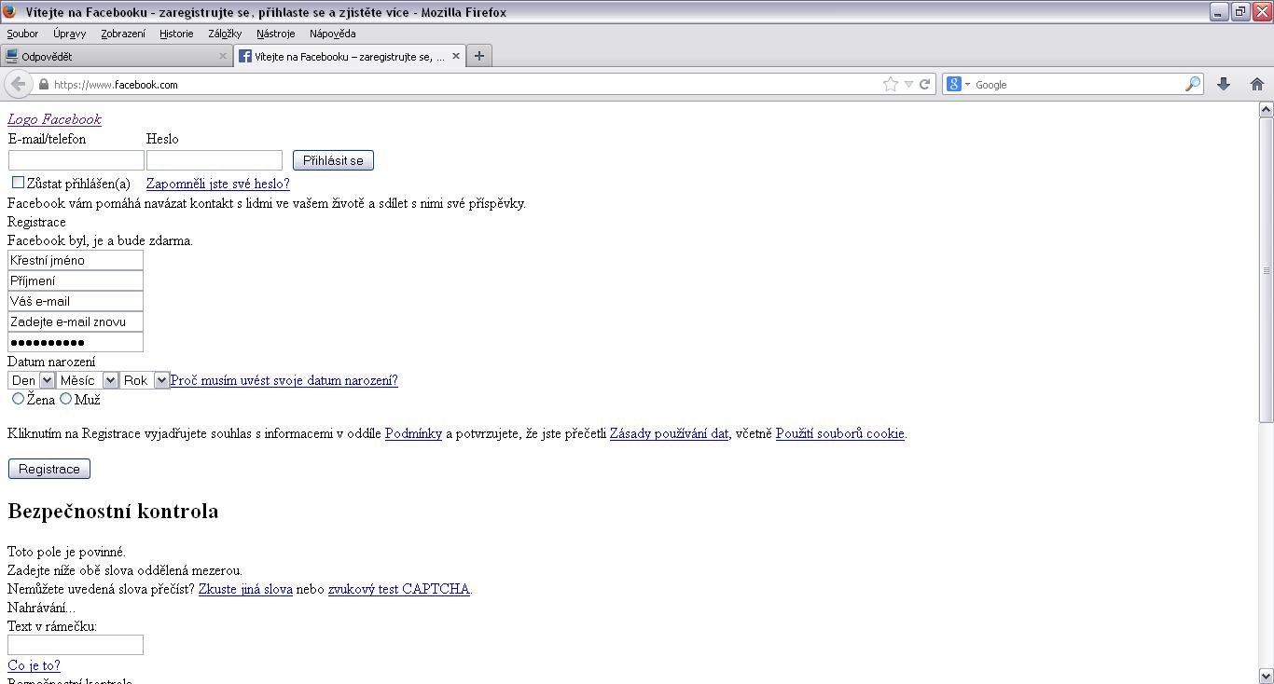The height and width of the screenshot is (684, 1274).
Task: Click the Váš e-mail field
Action: [76, 301]
